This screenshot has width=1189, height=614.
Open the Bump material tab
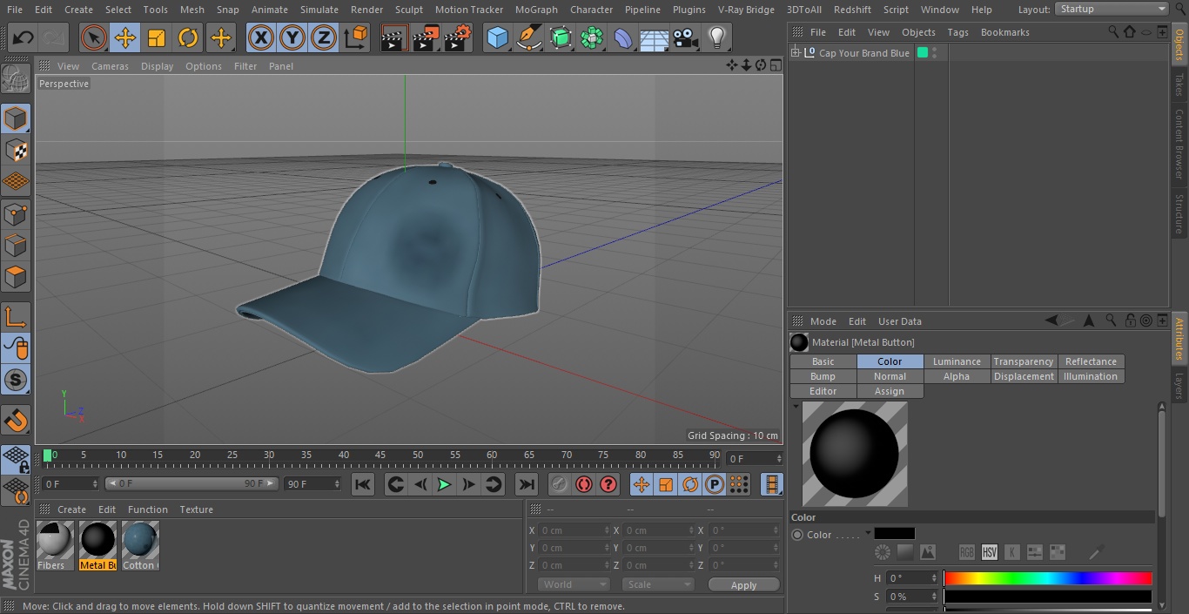click(x=823, y=376)
